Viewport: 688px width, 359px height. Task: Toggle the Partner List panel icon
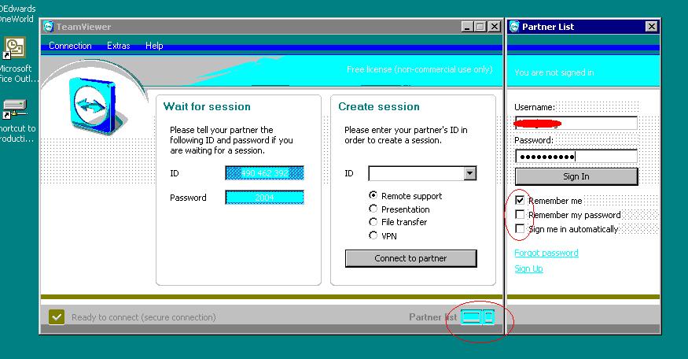[477, 316]
